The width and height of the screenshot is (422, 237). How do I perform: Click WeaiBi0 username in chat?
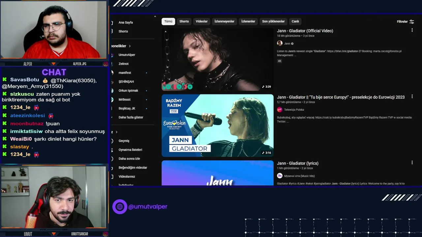pyautogui.click(x=21, y=139)
